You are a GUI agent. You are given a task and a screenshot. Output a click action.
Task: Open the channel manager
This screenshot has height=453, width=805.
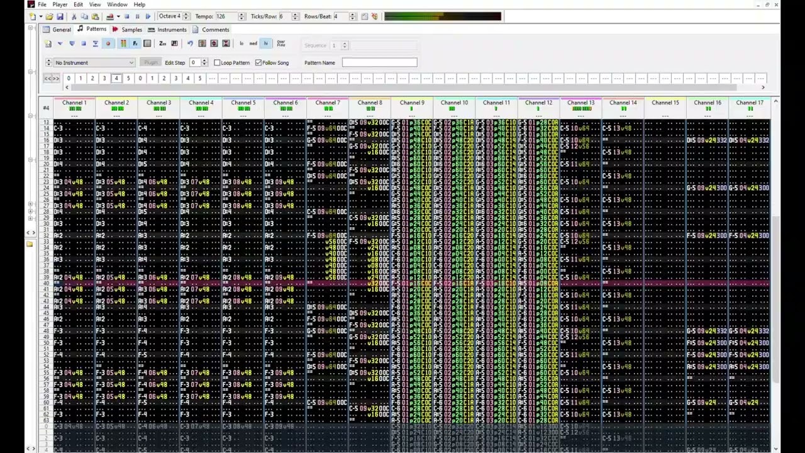[147, 43]
